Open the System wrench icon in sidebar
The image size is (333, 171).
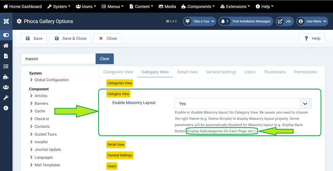[6, 98]
